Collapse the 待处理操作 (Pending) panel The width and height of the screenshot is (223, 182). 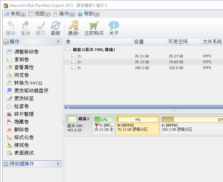pyautogui.click(x=58, y=164)
